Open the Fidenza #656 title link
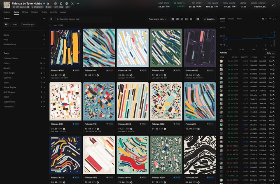The height and width of the screenshot is (184, 280). [124, 124]
